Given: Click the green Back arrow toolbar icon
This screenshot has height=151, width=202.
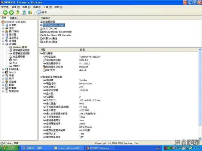Looking at the screenshot, I should 5,12.
